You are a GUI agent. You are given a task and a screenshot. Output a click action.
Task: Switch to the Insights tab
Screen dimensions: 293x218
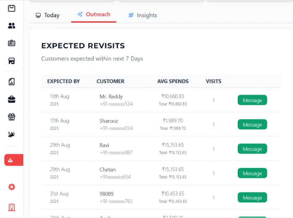[142, 15]
